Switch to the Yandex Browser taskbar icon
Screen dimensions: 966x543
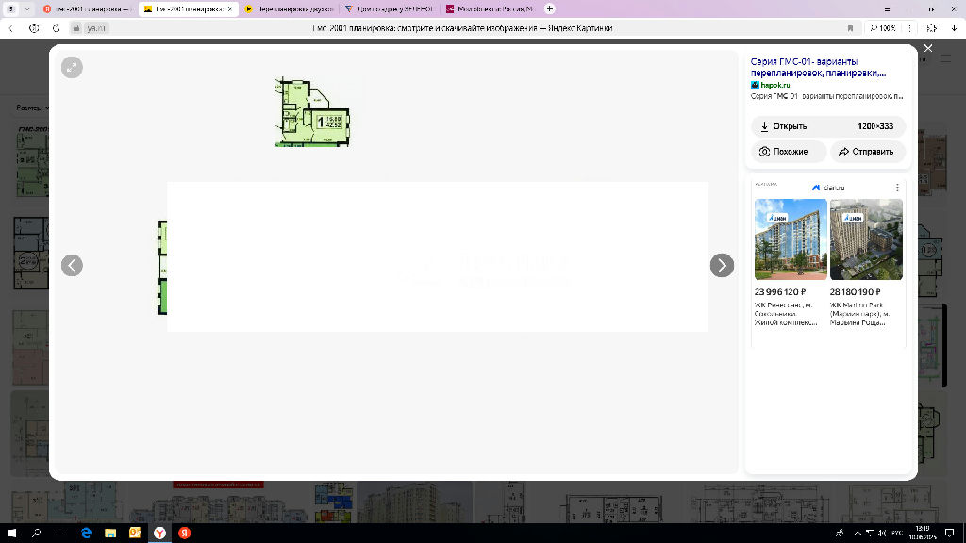coord(159,534)
